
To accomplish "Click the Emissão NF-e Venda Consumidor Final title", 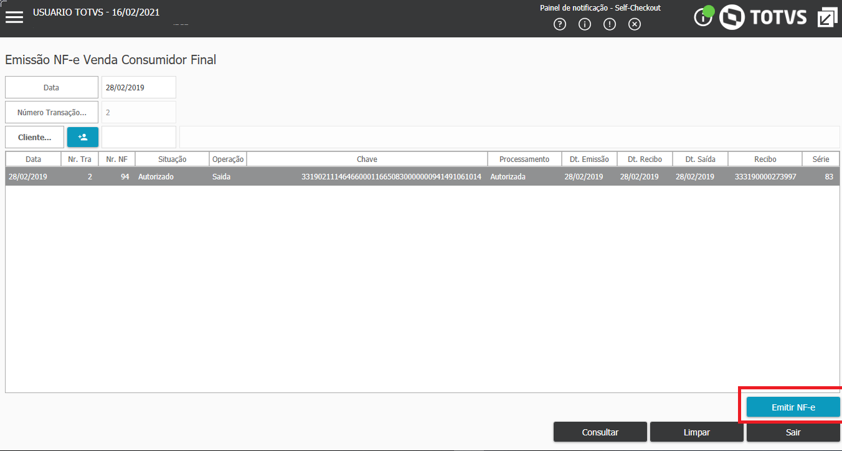I will point(111,60).
